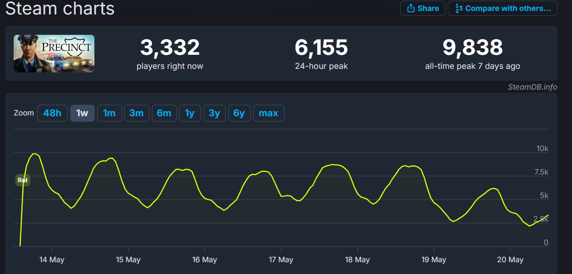Image resolution: width=572 pixels, height=274 pixels.
Task: Click the 9,838 all-time peak value
Action: pyautogui.click(x=472, y=47)
